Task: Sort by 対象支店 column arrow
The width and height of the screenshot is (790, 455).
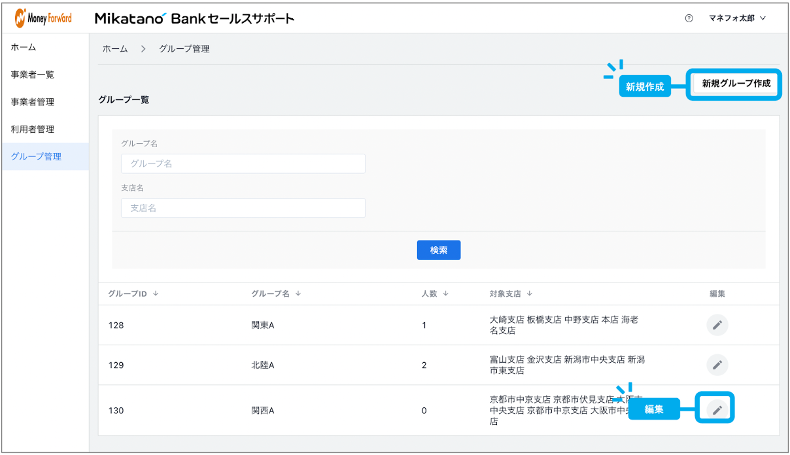Action: pos(530,294)
